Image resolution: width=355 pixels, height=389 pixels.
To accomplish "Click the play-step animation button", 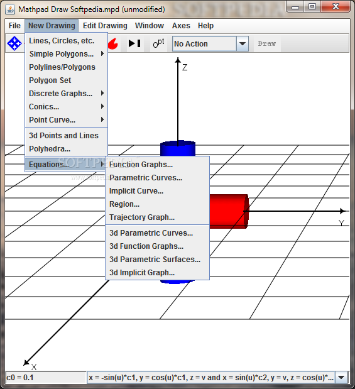I will click(x=134, y=43).
